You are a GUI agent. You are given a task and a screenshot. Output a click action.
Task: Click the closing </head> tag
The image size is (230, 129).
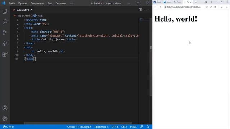[x=29, y=43]
